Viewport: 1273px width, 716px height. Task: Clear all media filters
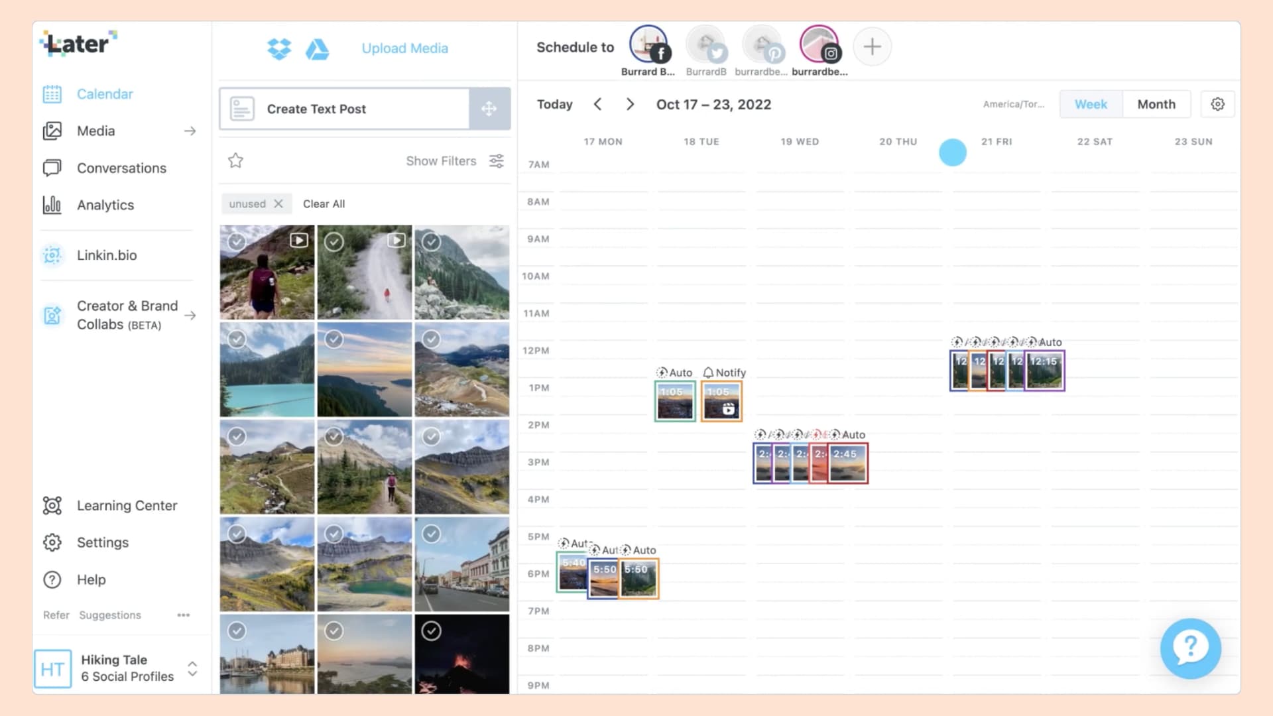click(324, 204)
